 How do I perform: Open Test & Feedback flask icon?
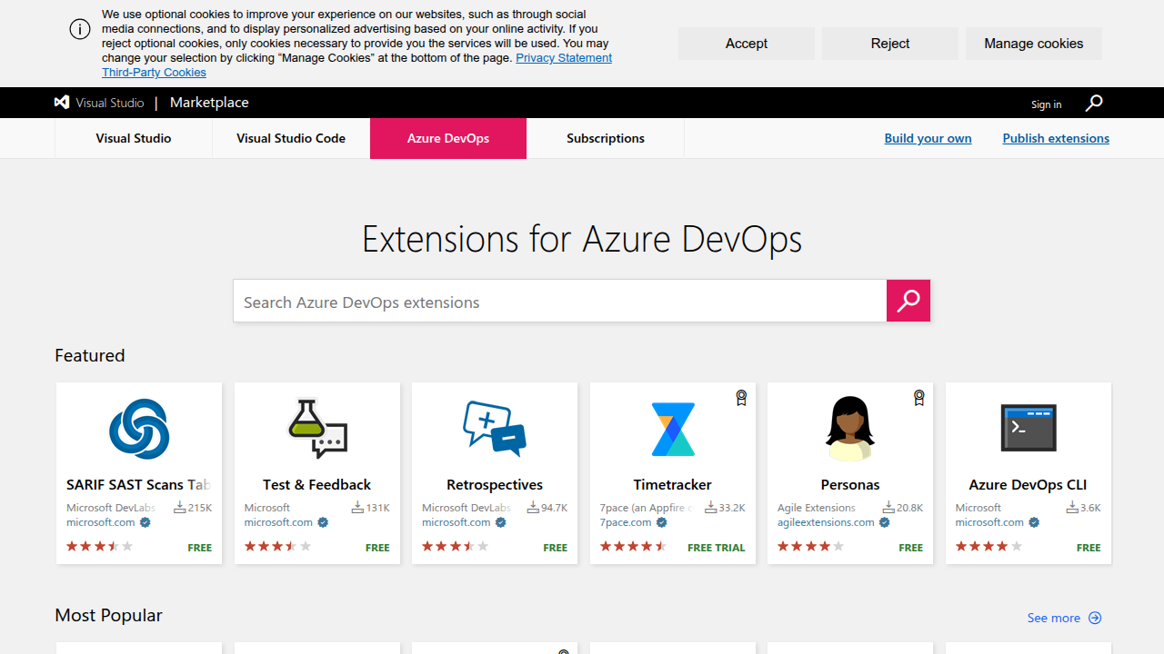(317, 429)
